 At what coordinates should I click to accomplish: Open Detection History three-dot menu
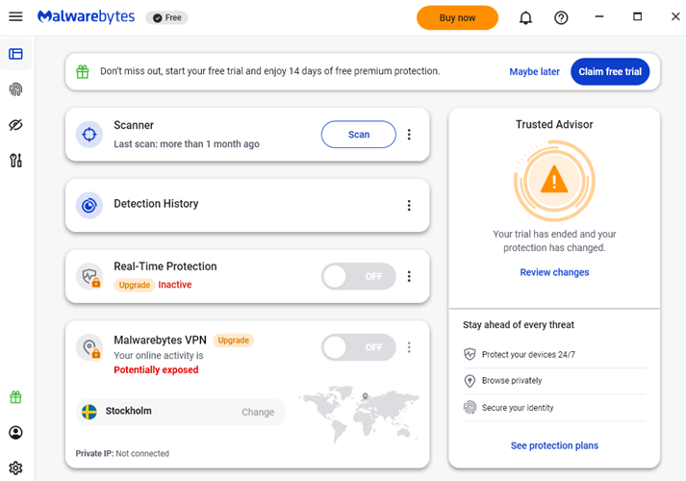coord(409,205)
